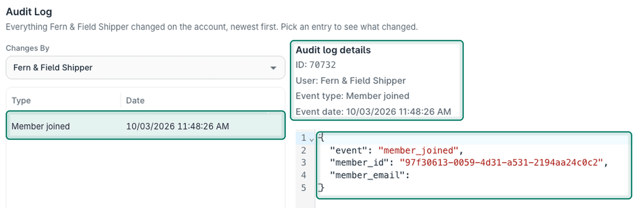Click the member_id value string in JSON
This screenshot has height=208, width=637.
tap(501, 162)
